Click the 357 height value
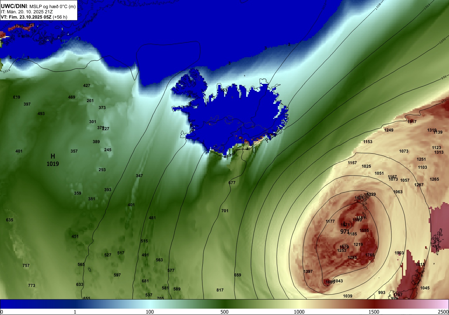Image resolution: width=449 pixels, height=315 pixels. tap(74, 151)
